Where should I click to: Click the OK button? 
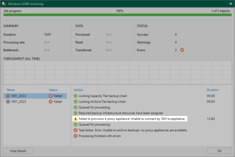(x=219, y=151)
